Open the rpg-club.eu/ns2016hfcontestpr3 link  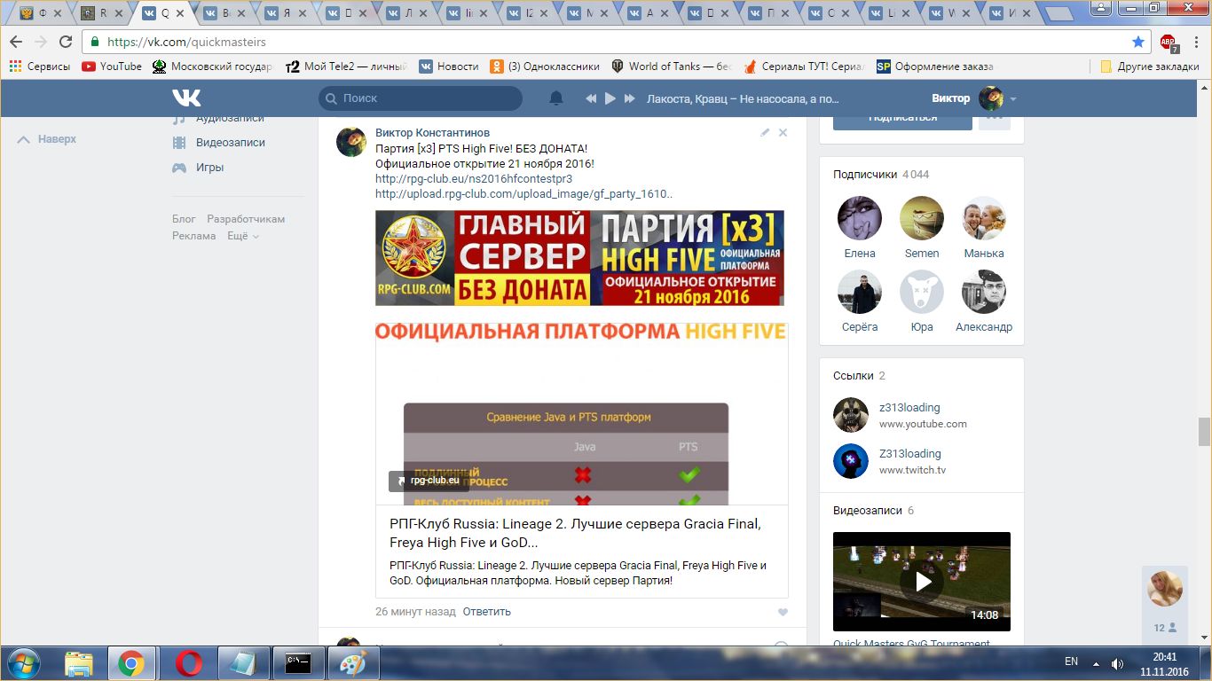(474, 179)
